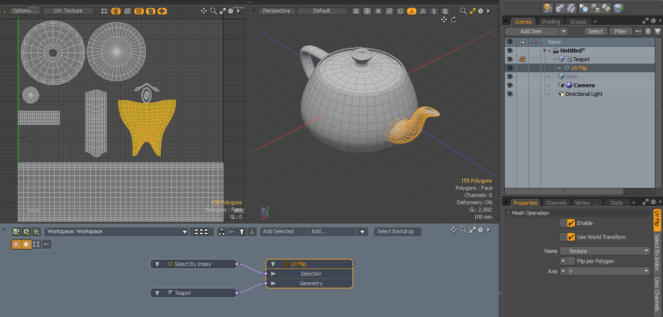Open the 3D viewport gear settings
Viewport: 663px width, 317px height.
tap(481, 11)
